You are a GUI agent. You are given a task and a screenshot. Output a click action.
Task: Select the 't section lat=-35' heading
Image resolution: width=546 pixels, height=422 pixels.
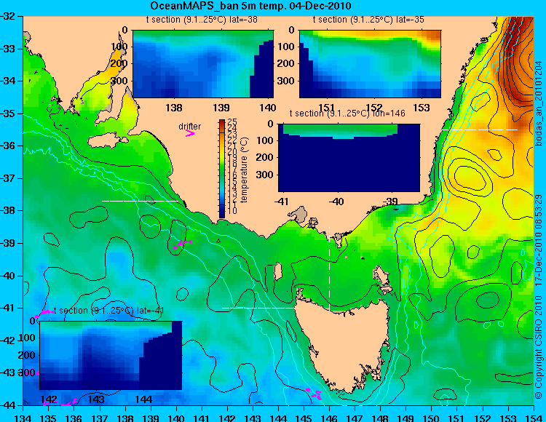368,20
